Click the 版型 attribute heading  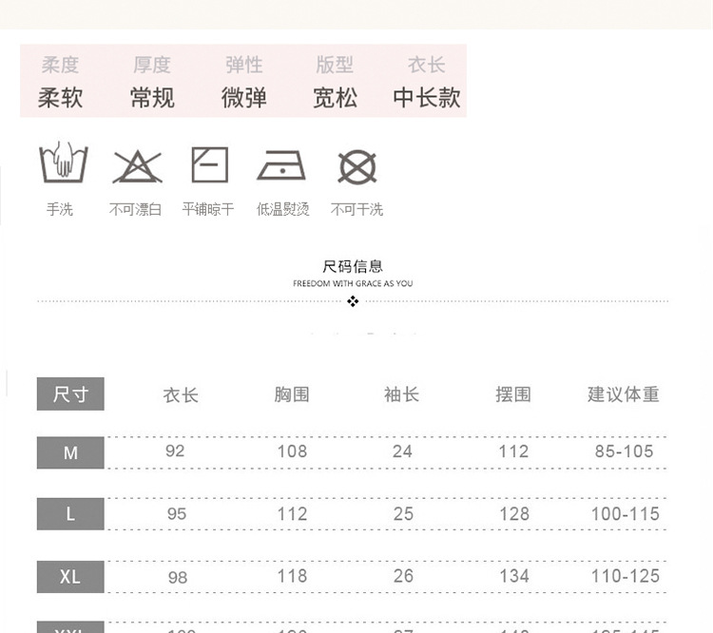(335, 65)
